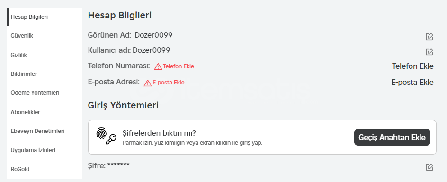Click the red Telefon Ekle warning link
447x182 pixels.
[x=179, y=66]
